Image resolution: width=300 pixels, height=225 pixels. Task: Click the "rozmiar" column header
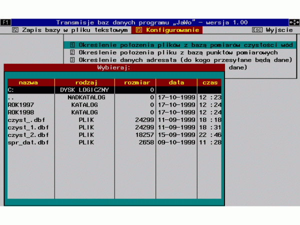(x=135, y=82)
